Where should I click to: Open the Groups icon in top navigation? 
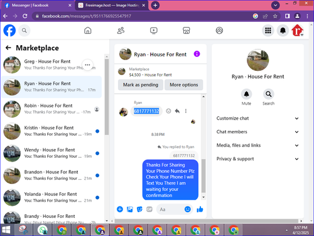[219, 31]
